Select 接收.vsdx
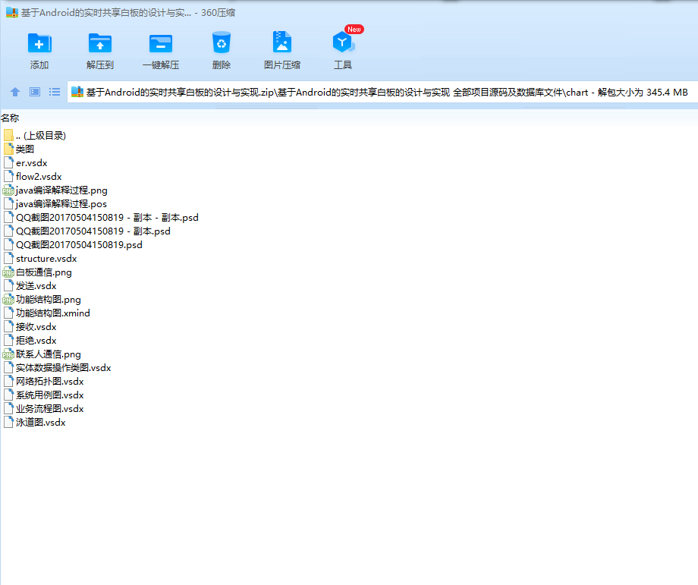Screen dimensions: 698x585 [30, 327]
